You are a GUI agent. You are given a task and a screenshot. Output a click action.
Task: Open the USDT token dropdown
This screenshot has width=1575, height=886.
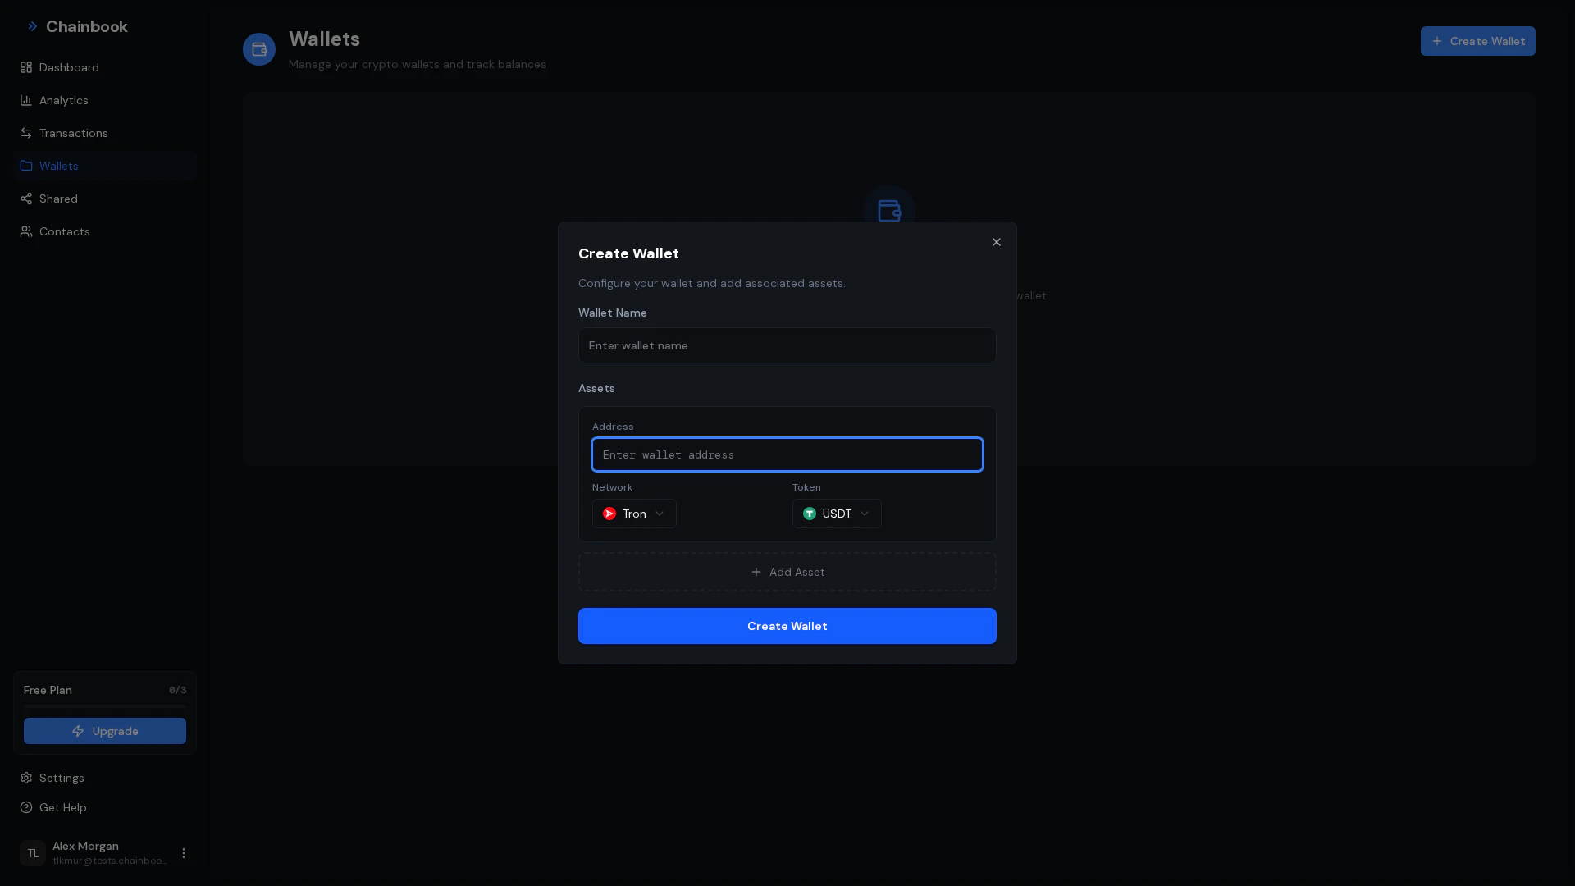pyautogui.click(x=836, y=513)
